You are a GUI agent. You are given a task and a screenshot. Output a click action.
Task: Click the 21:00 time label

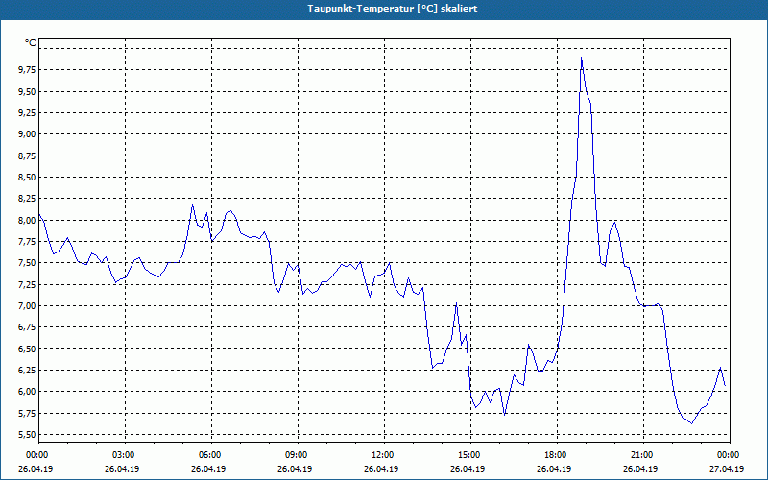point(641,455)
